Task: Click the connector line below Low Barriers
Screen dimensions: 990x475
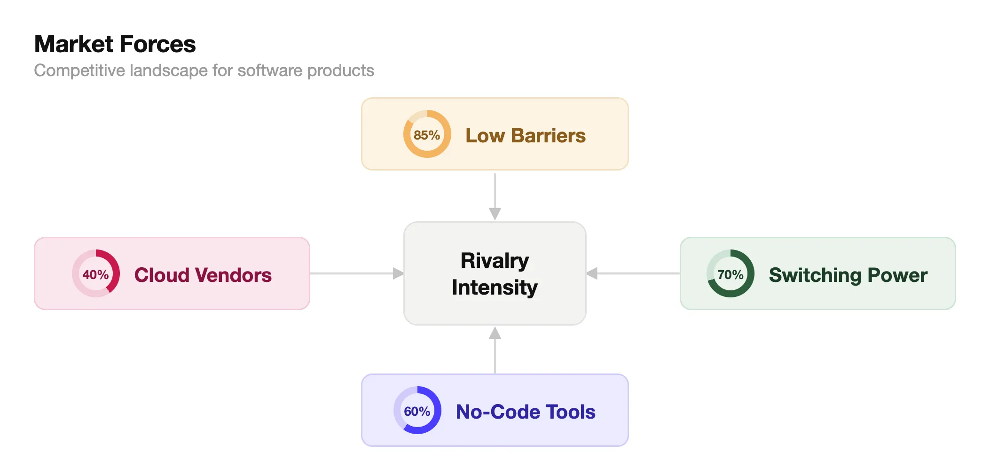Action: [495, 191]
